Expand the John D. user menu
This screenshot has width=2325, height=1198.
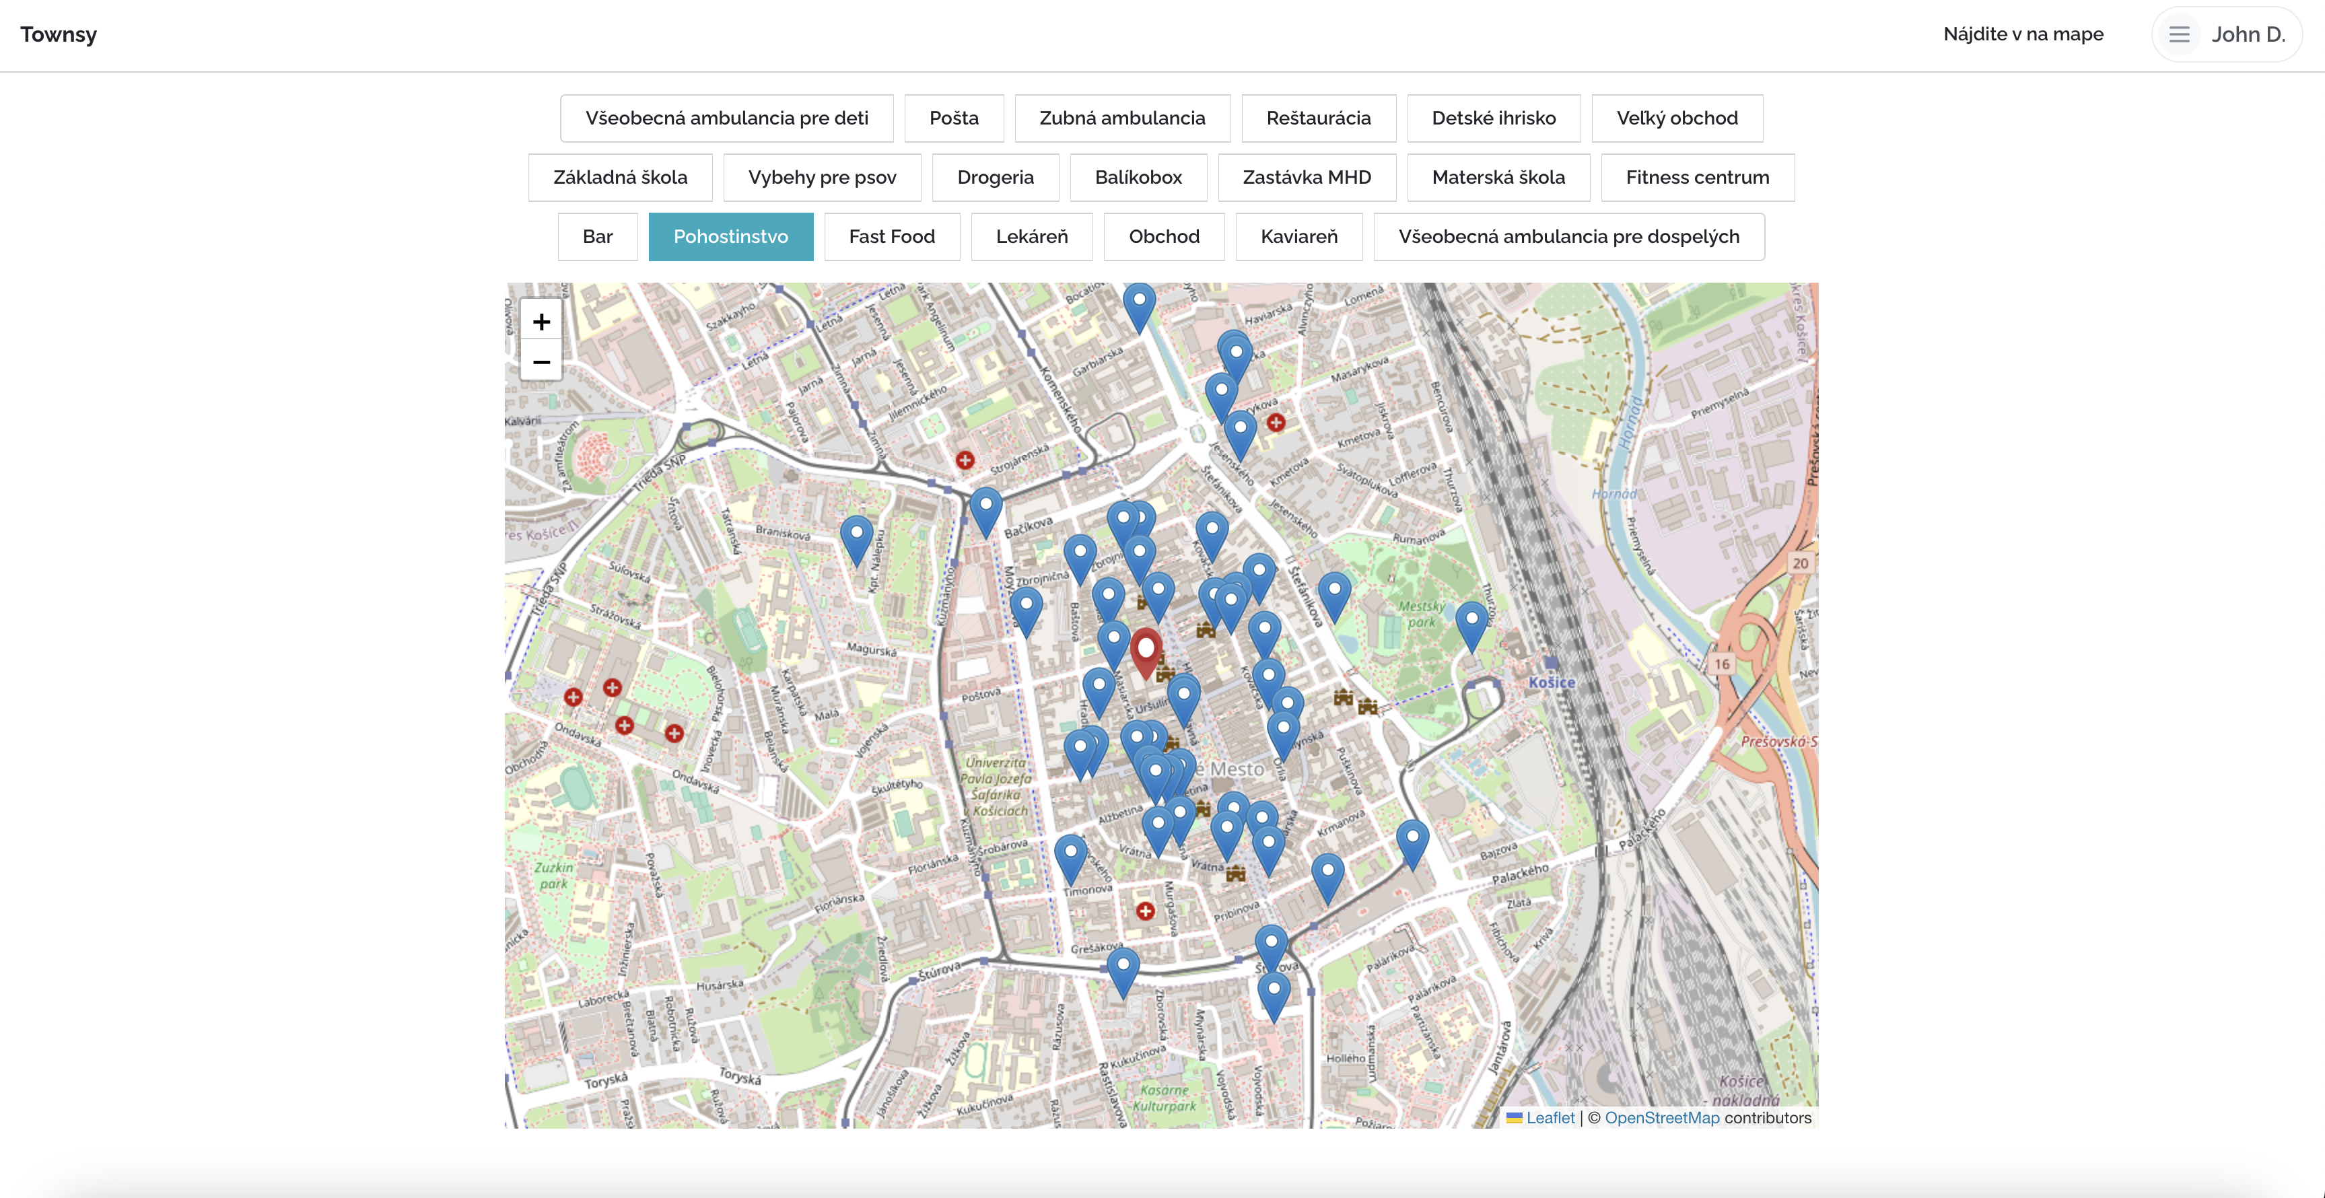pyautogui.click(x=2248, y=34)
